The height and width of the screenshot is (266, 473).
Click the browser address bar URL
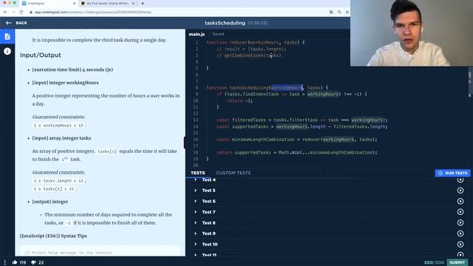[x=93, y=12]
